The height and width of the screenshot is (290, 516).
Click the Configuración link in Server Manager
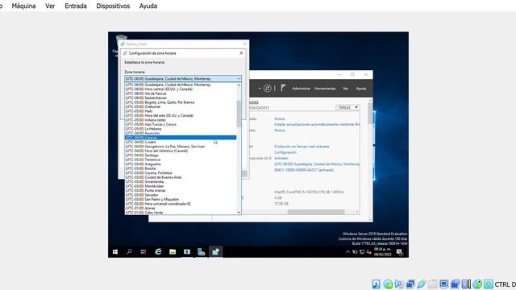point(285,152)
